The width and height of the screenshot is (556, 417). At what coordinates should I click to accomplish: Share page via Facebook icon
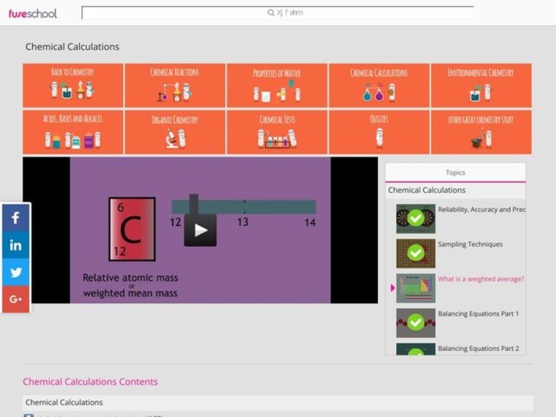[x=15, y=218]
